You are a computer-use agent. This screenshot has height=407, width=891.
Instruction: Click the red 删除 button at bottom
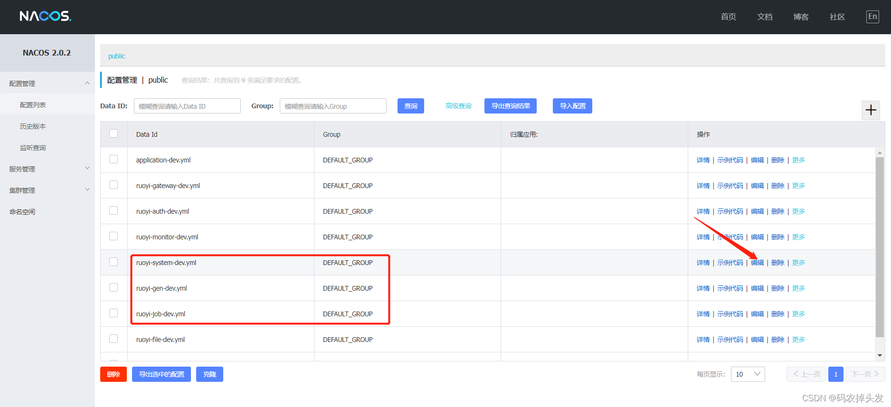[x=114, y=374]
